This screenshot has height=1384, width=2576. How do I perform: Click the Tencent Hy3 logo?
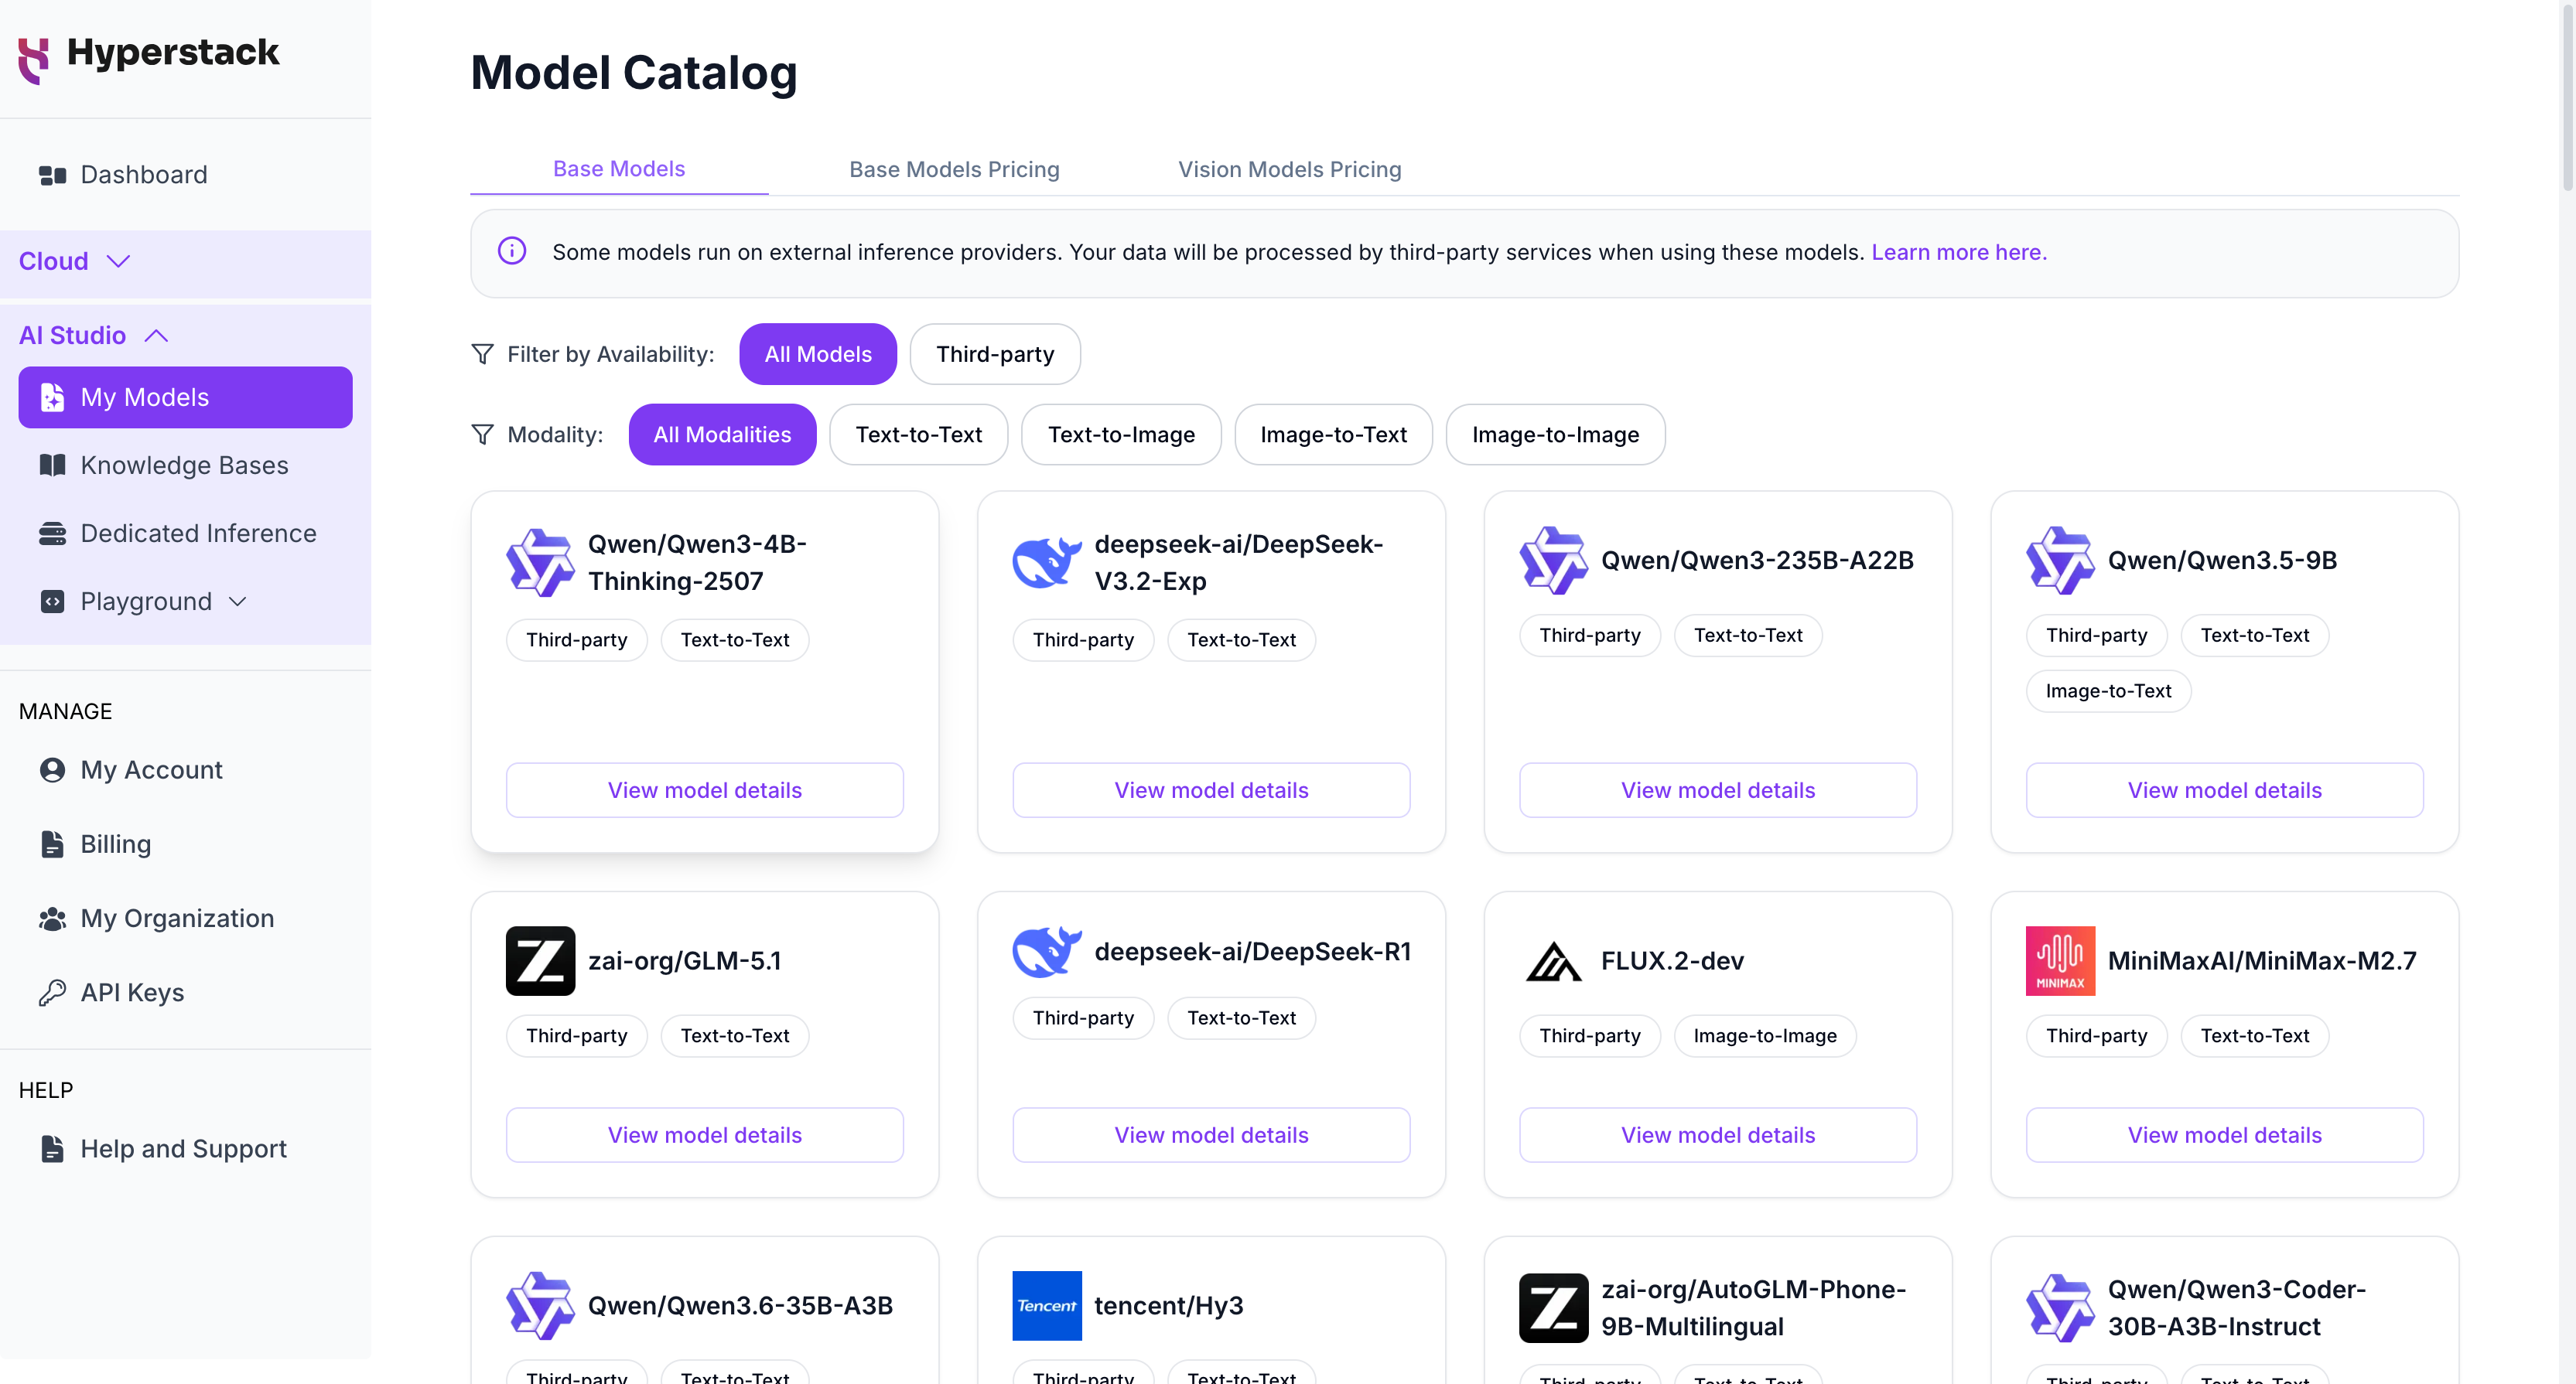point(1047,1306)
